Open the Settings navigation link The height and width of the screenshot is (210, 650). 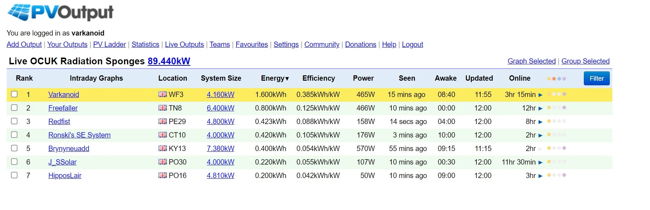coord(286,44)
